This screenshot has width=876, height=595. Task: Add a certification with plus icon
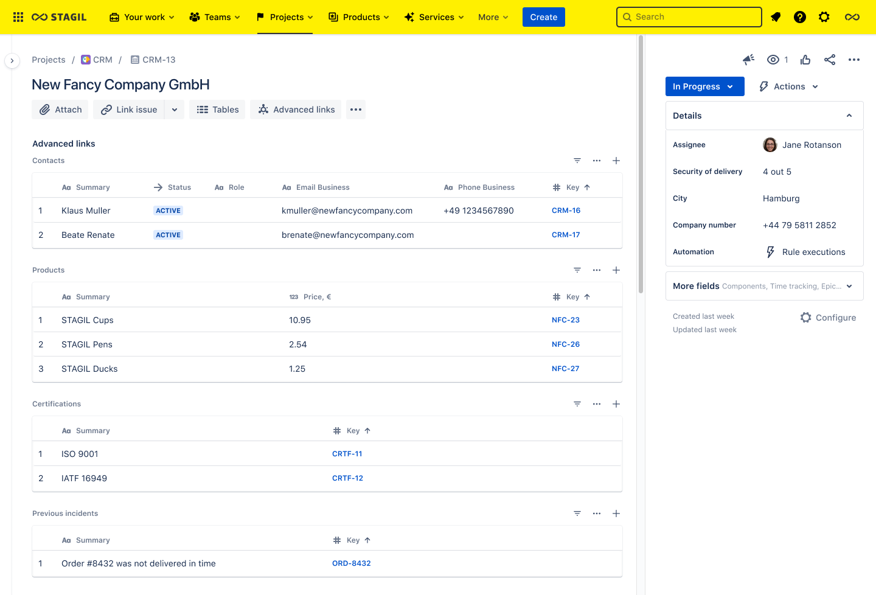(x=616, y=404)
